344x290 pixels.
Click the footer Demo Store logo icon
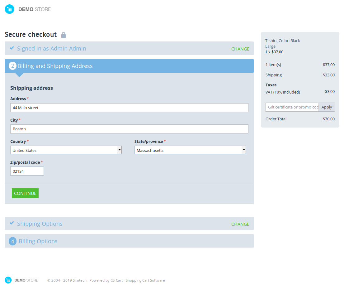pyautogui.click(x=8, y=280)
